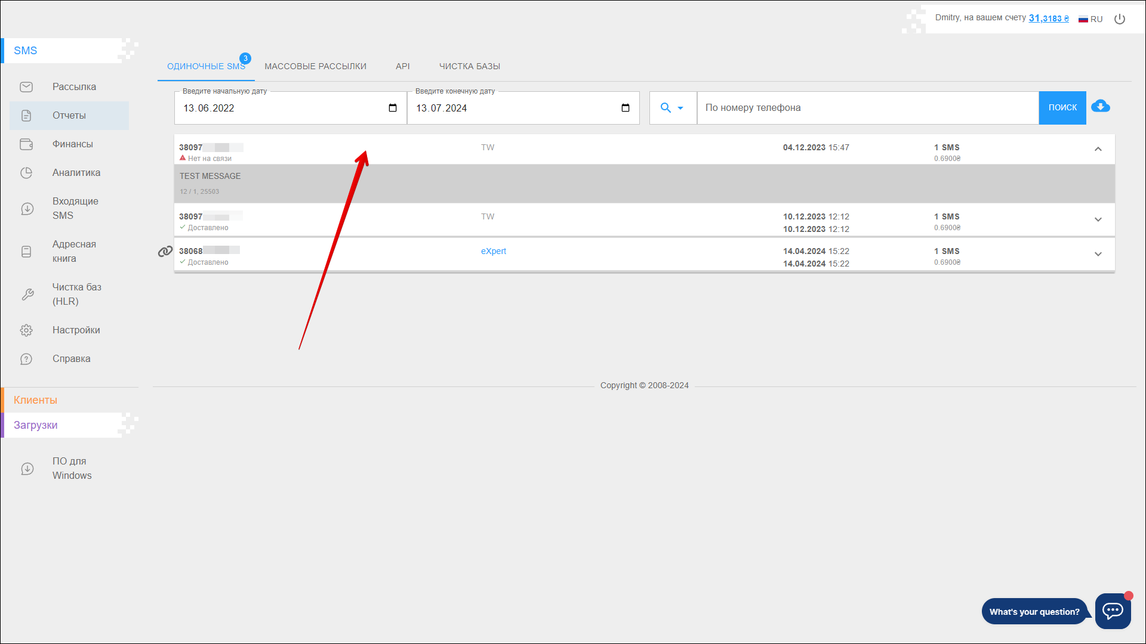Click the link chain icon beside 38068 row

[x=165, y=252]
